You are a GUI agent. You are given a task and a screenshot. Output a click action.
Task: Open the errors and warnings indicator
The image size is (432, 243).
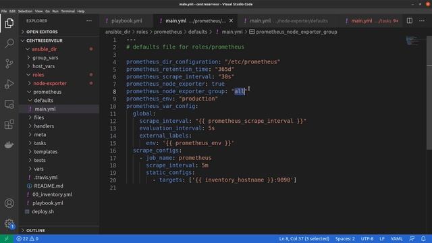pos(27,239)
